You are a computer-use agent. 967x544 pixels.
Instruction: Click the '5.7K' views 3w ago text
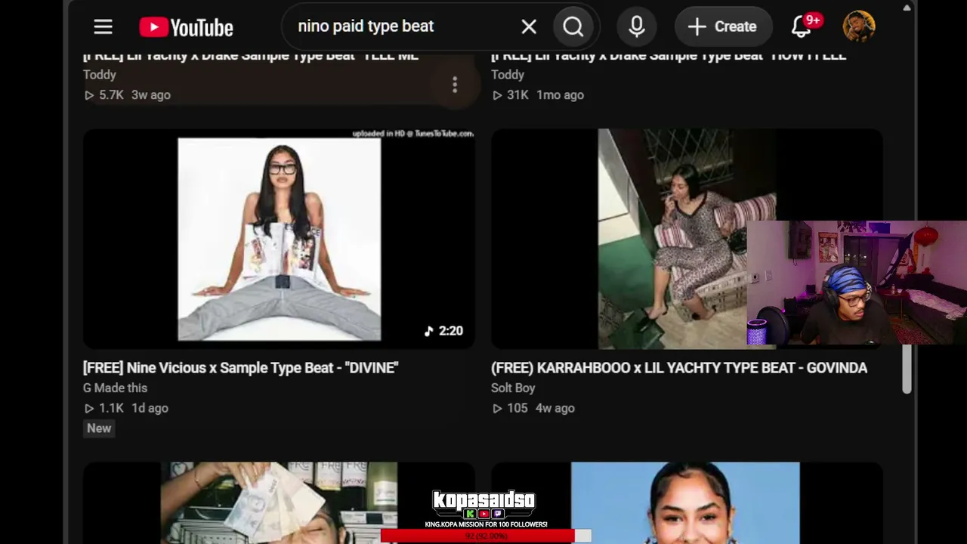127,95
